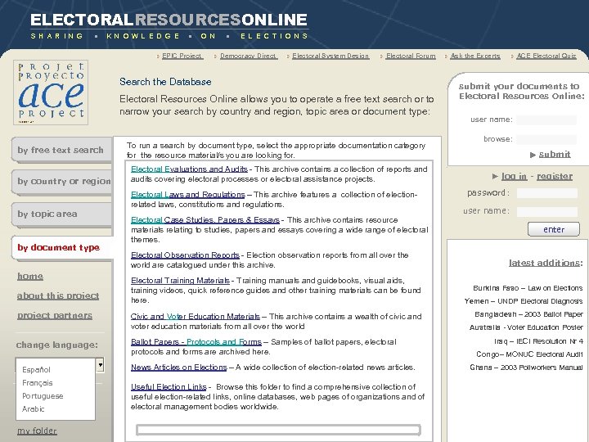Open Ballot Papers - Protocols and Forms
This screenshot has width=589, height=442.
coord(196,342)
